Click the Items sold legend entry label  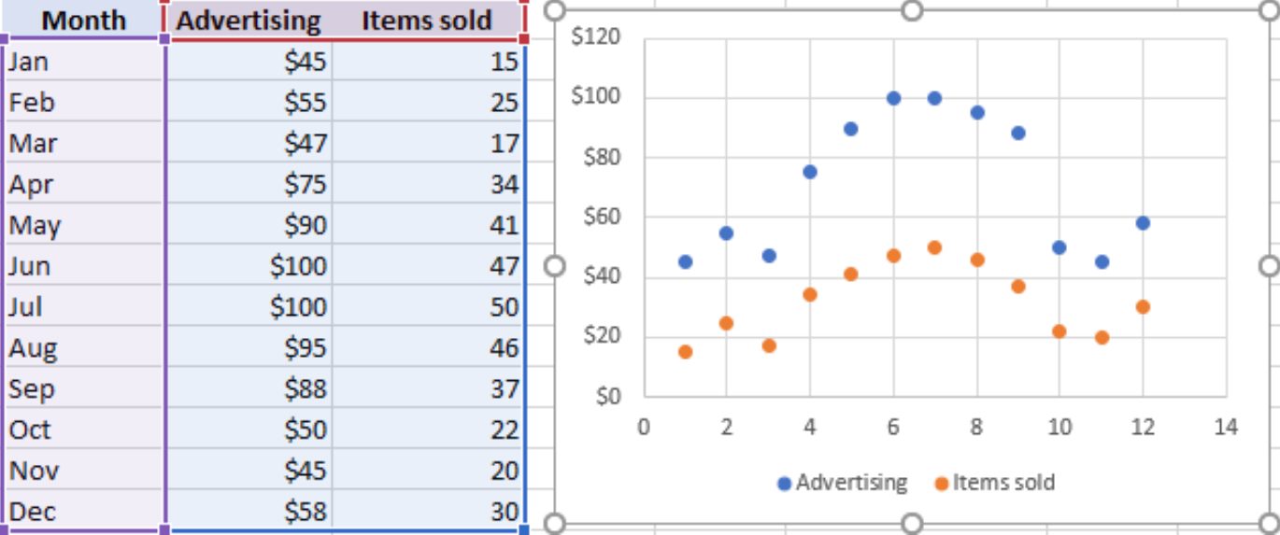pyautogui.click(x=1003, y=483)
